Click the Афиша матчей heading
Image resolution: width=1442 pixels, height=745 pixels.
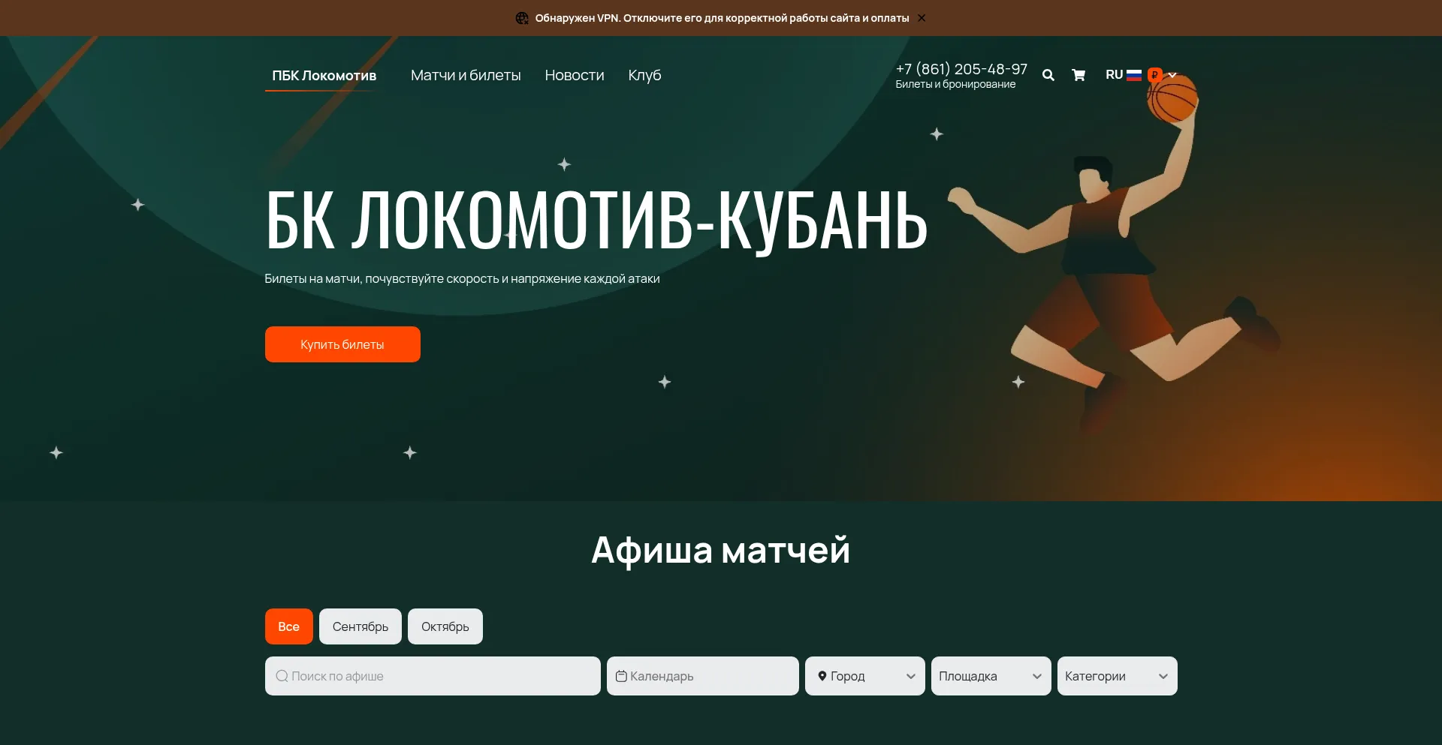point(721,551)
